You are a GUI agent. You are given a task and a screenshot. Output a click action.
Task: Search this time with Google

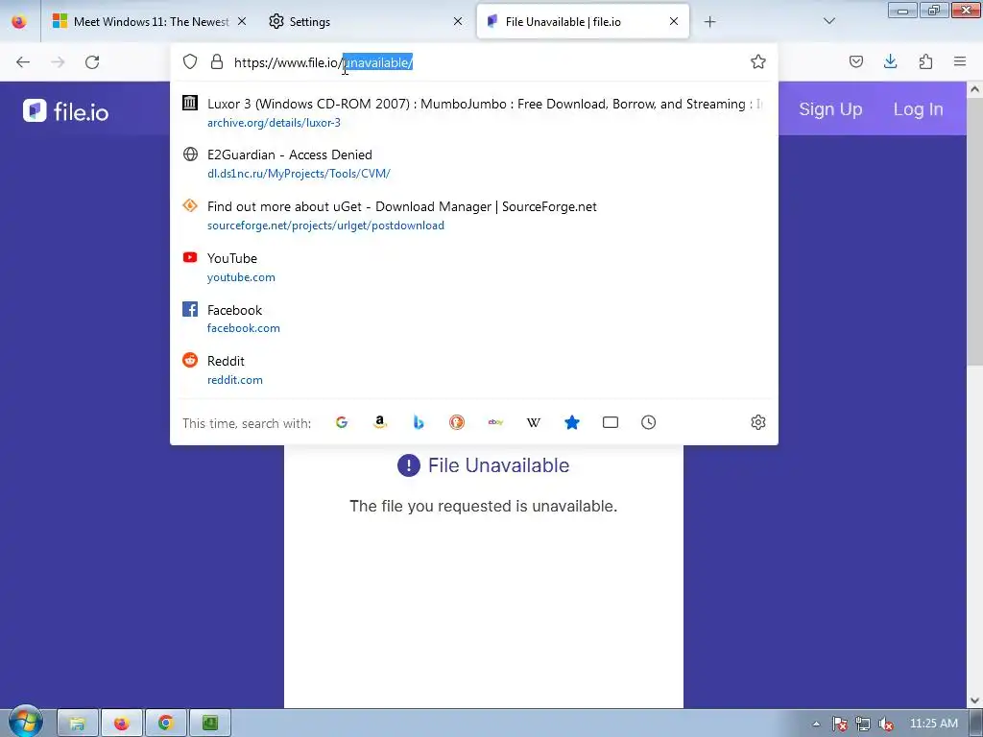pos(342,422)
